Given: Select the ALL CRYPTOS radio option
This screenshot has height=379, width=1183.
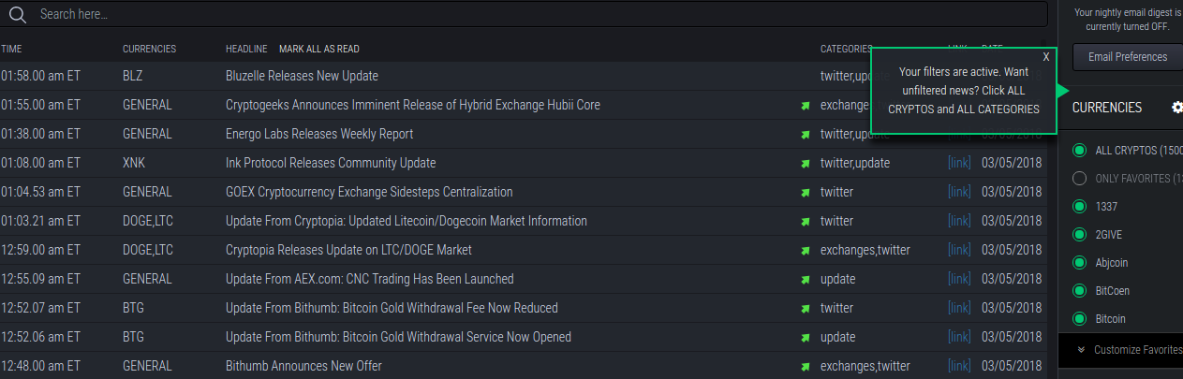Looking at the screenshot, I should tap(1079, 151).
